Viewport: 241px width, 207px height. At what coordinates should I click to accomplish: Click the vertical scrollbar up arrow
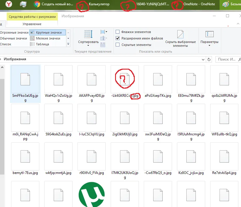pos(2,67)
